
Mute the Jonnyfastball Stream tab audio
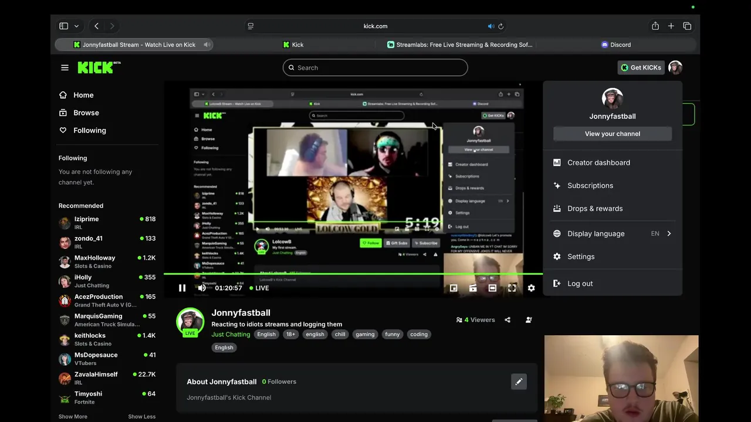207,45
